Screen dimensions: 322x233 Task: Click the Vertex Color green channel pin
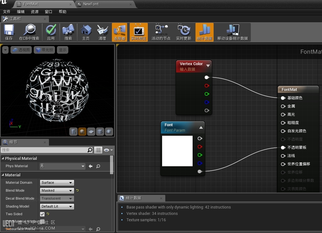(x=207, y=94)
